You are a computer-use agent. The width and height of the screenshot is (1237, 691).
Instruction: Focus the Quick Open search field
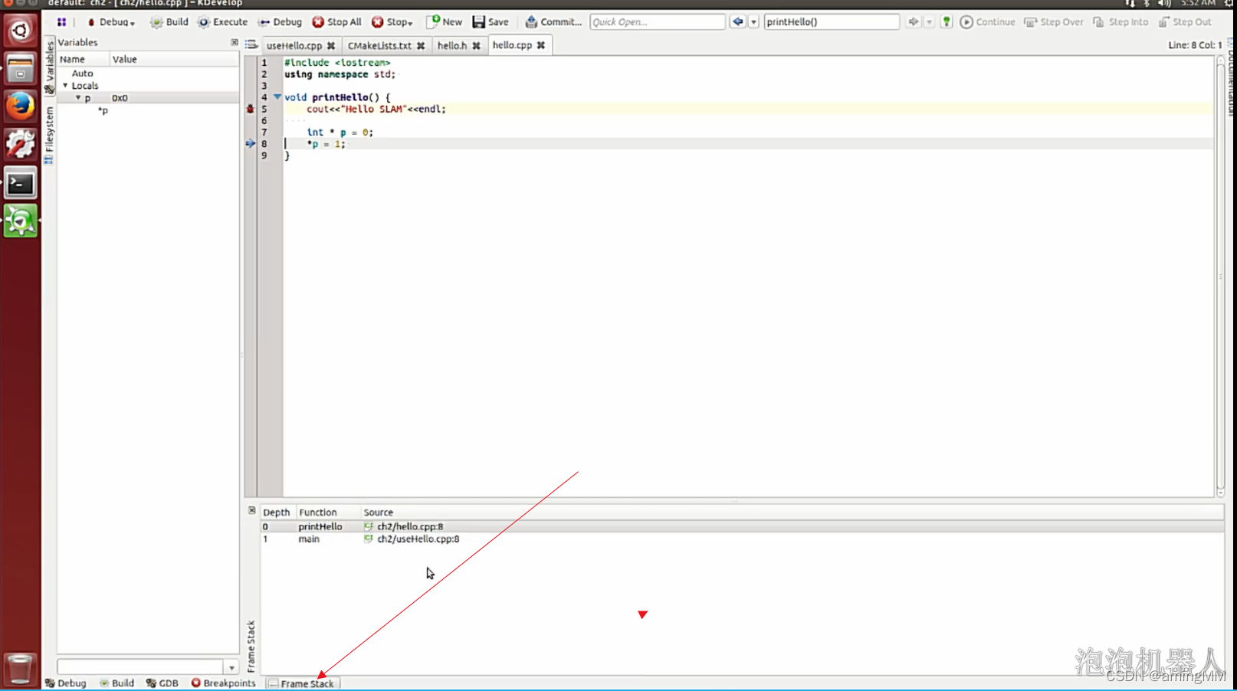click(x=657, y=22)
